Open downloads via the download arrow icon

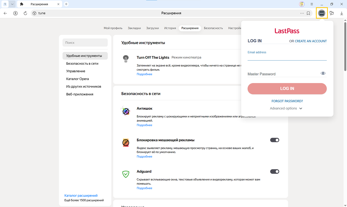point(342,13)
